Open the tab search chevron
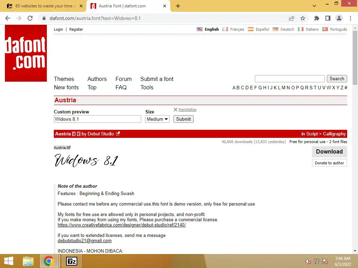The image size is (358, 268). coord(314,6)
